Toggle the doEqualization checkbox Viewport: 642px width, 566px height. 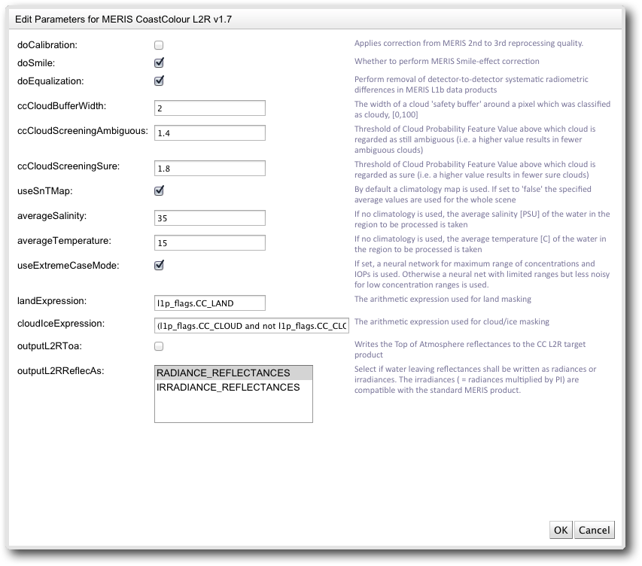(x=159, y=81)
